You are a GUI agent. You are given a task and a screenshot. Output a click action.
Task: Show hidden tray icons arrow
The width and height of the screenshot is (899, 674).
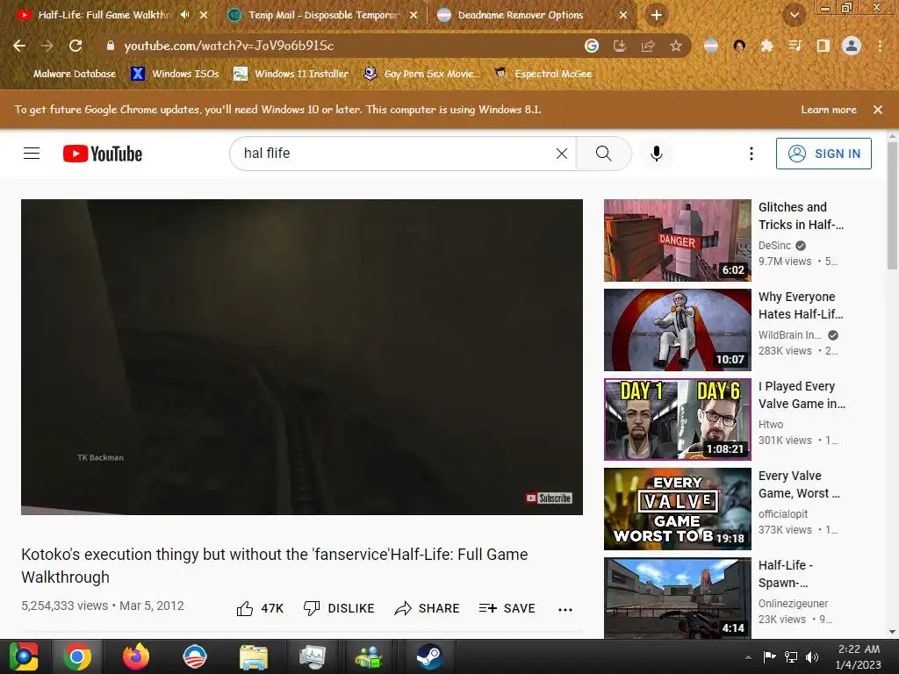pos(748,657)
